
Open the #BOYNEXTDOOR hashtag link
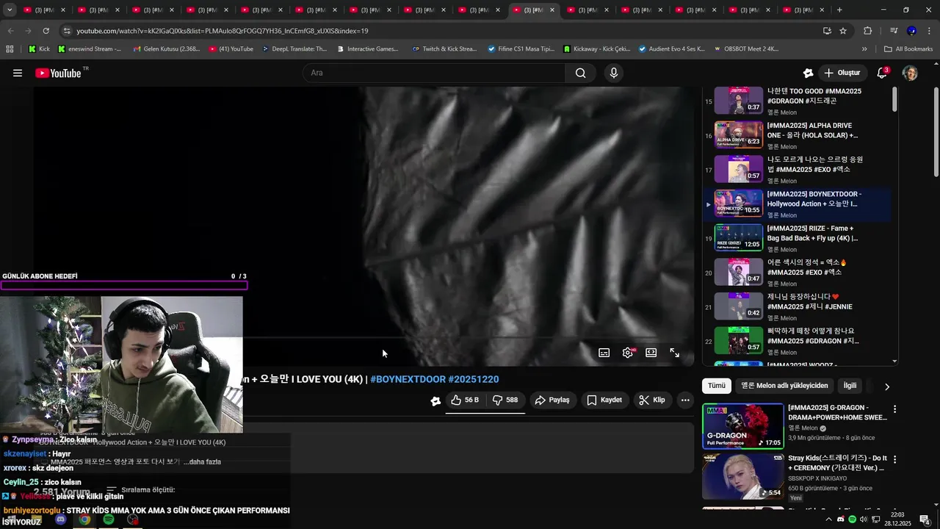[x=408, y=379]
